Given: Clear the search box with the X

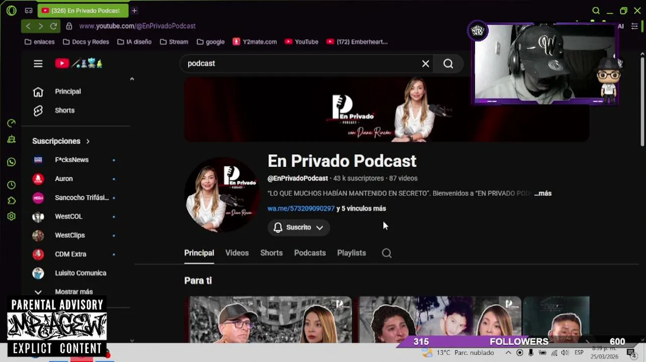Looking at the screenshot, I should (426, 63).
